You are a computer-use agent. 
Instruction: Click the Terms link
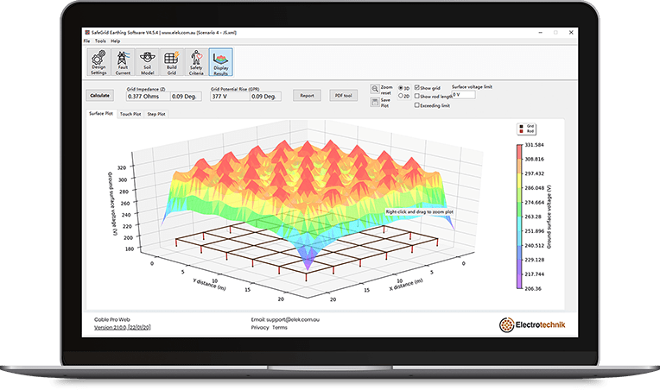pyautogui.click(x=280, y=327)
